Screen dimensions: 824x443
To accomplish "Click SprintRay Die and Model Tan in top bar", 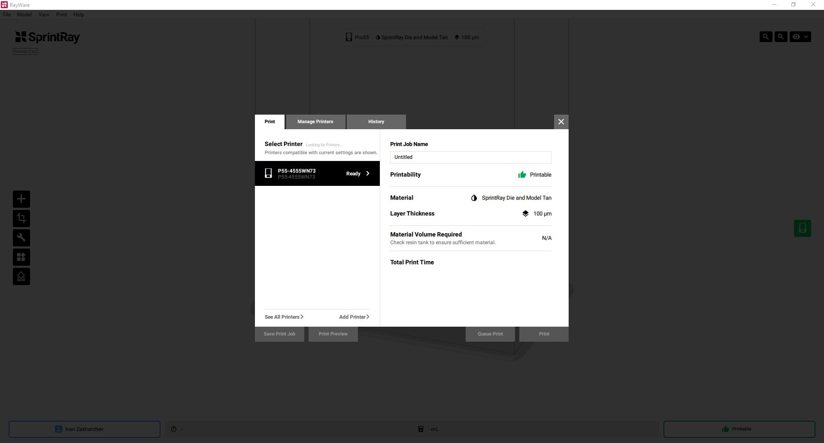I will pos(415,37).
